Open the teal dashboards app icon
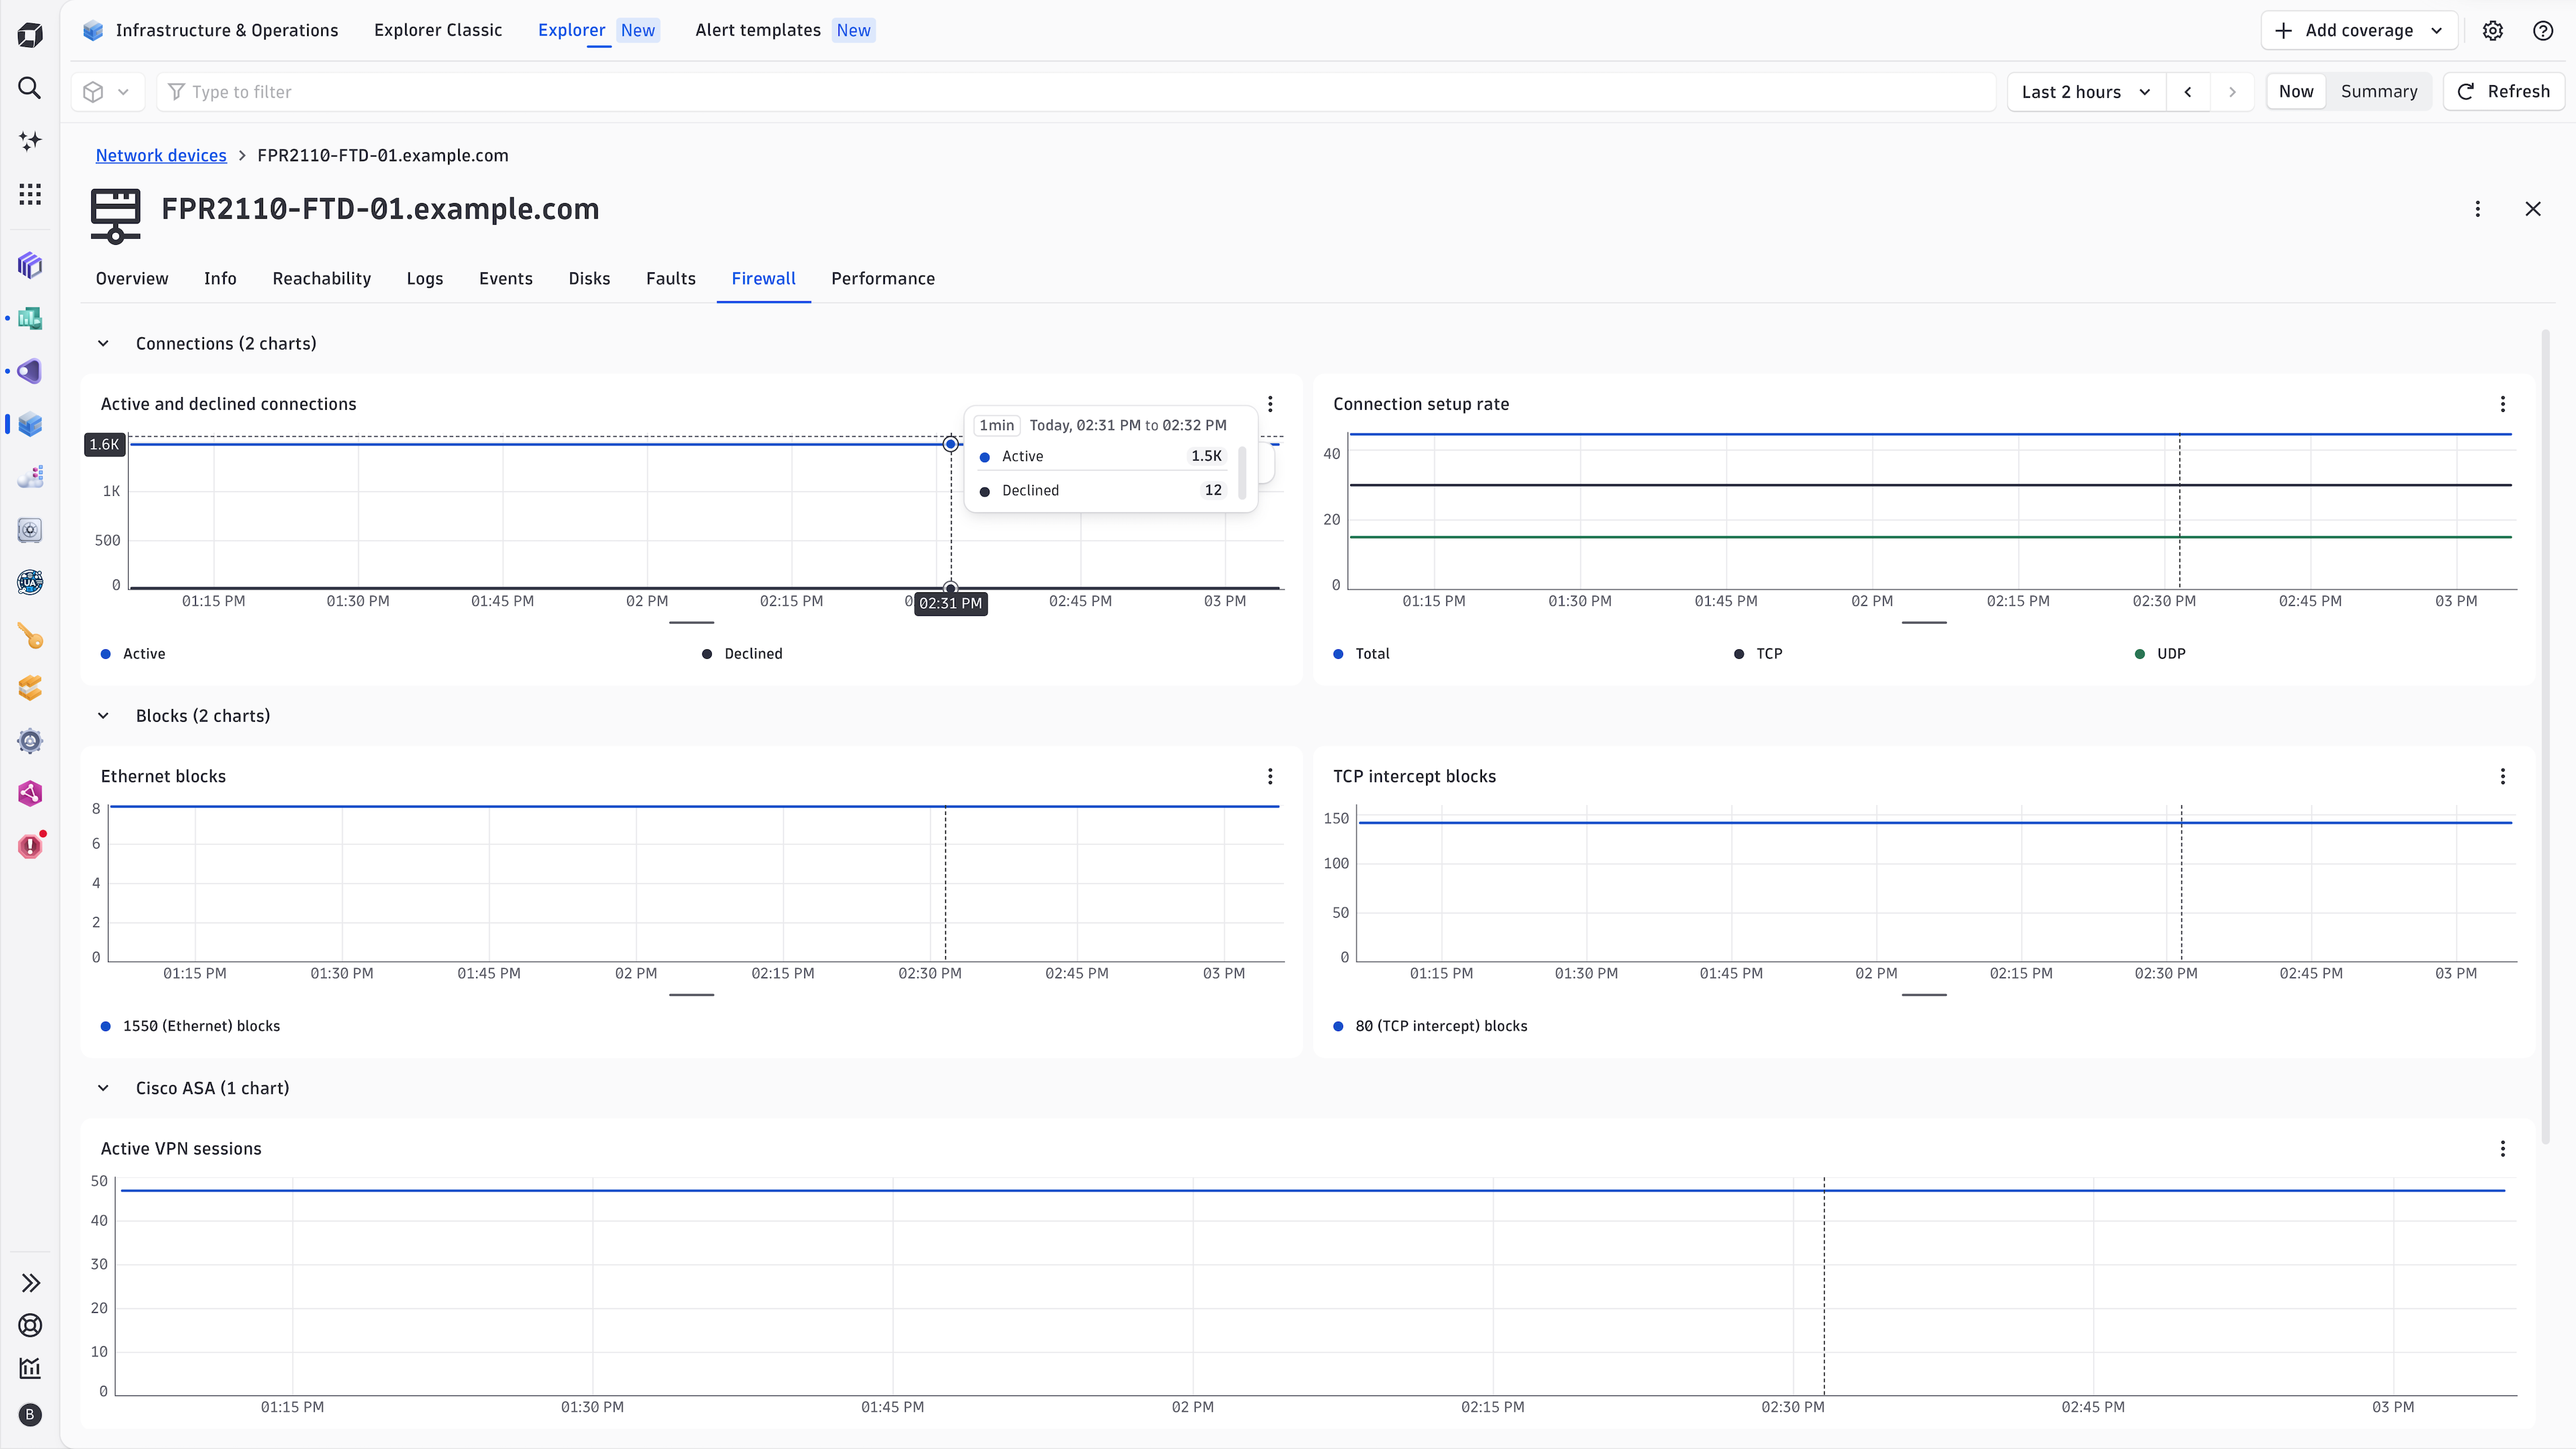The height and width of the screenshot is (1449, 2576). tap(30, 318)
